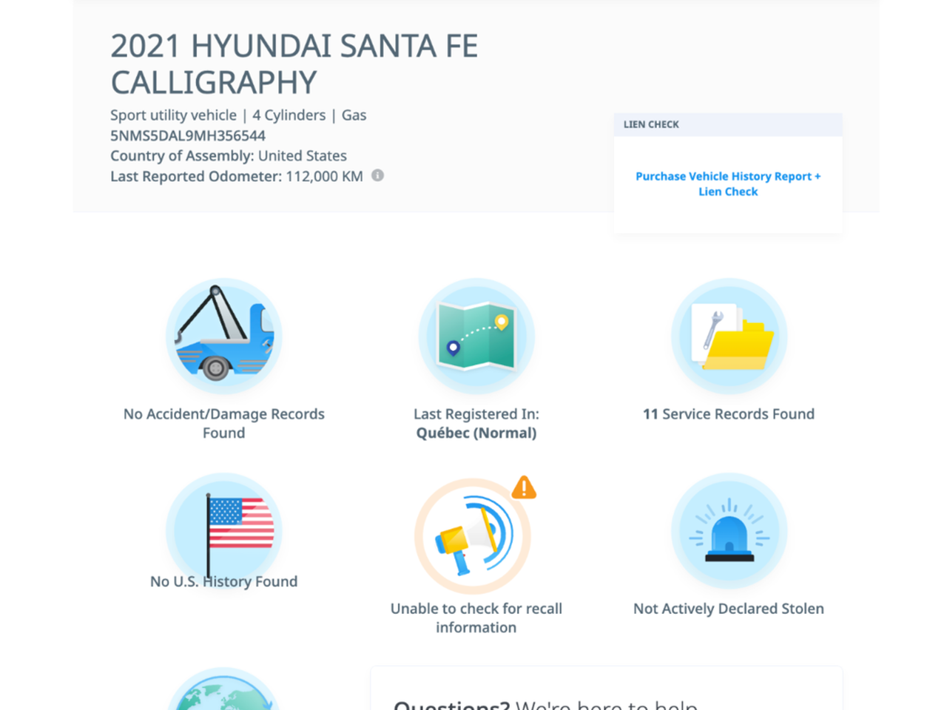
Task: Open the service records folder icon
Action: click(729, 337)
